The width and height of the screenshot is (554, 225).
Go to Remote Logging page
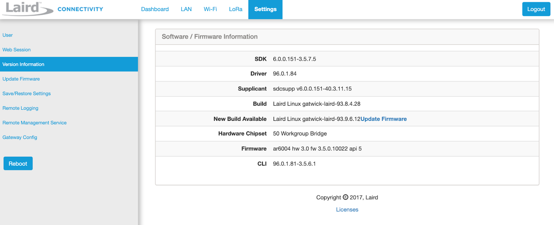tap(20, 108)
